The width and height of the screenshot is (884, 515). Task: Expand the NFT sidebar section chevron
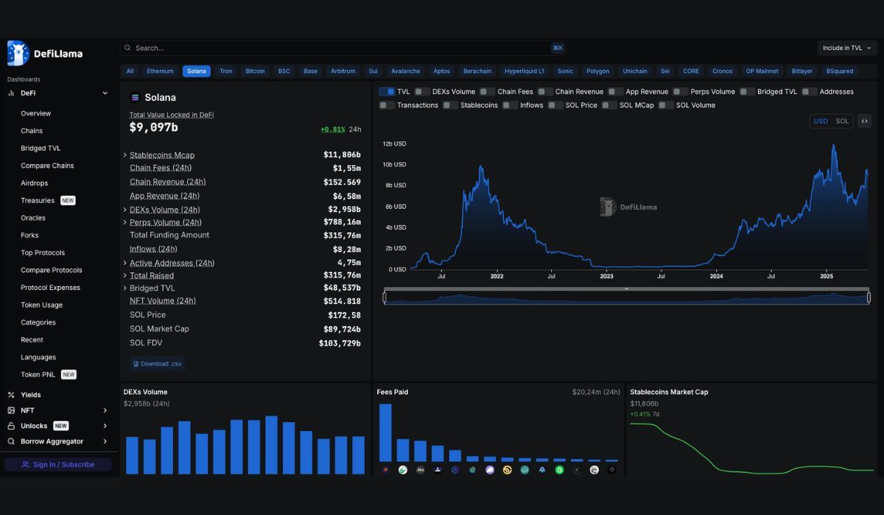pos(105,411)
